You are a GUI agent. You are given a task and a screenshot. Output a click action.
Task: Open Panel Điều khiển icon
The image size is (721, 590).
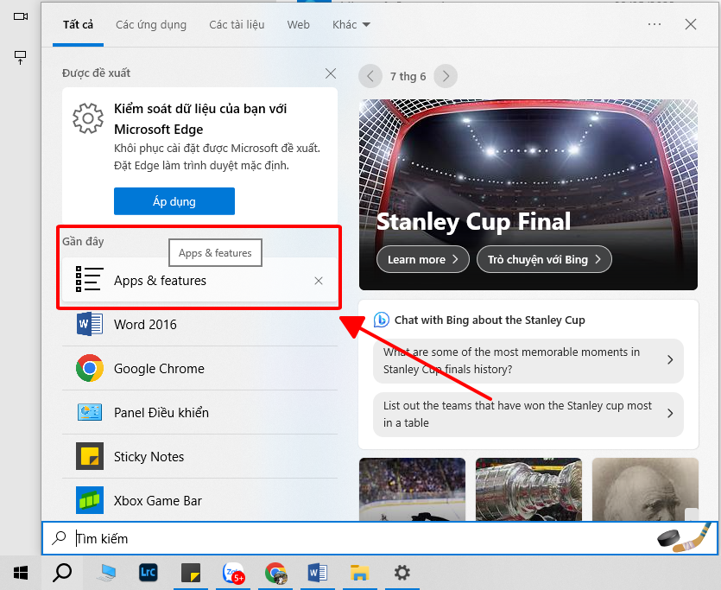pyautogui.click(x=90, y=413)
